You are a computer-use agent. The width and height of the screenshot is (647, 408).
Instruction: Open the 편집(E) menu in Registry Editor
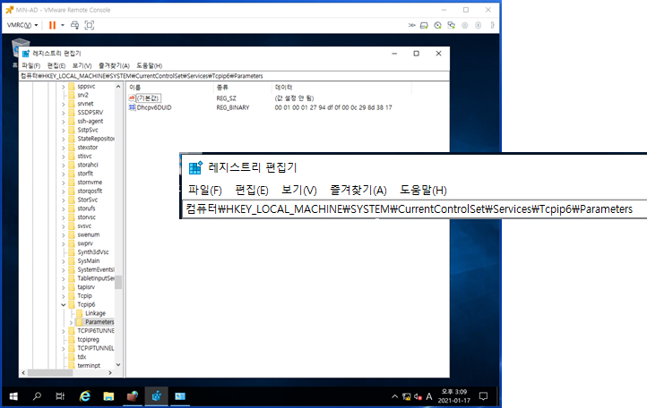56,65
